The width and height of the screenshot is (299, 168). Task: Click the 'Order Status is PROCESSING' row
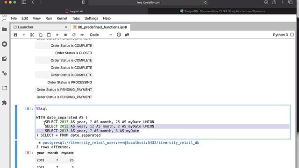tap(64, 82)
